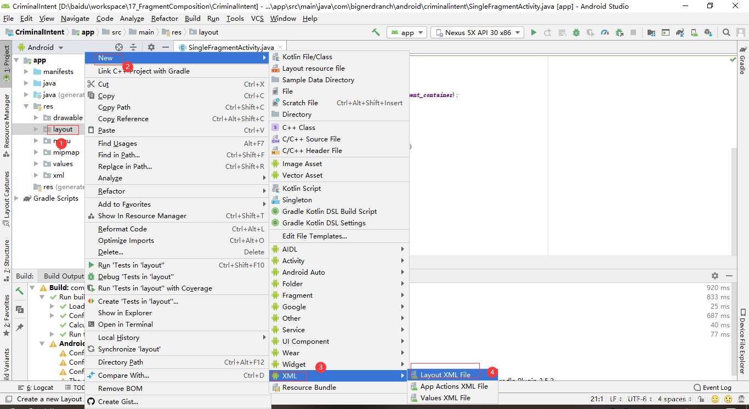Screen dimensions: 749x409
Task: Toggle the 2: Favorites tool window button
Action: tap(6, 315)
